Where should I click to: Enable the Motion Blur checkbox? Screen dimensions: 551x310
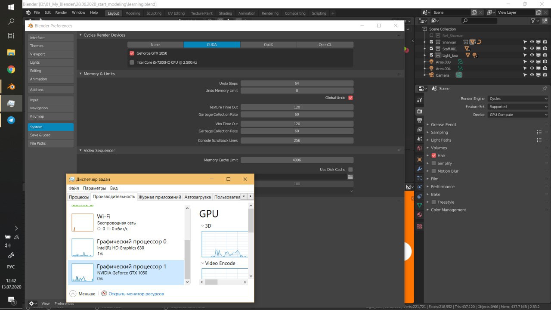[x=434, y=171]
